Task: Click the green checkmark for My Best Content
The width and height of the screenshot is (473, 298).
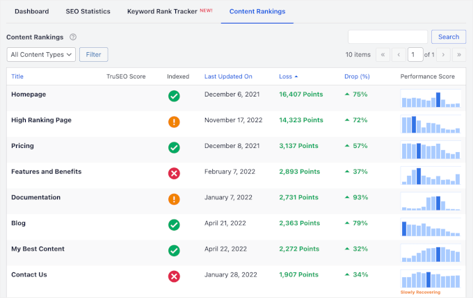Action: (x=174, y=251)
